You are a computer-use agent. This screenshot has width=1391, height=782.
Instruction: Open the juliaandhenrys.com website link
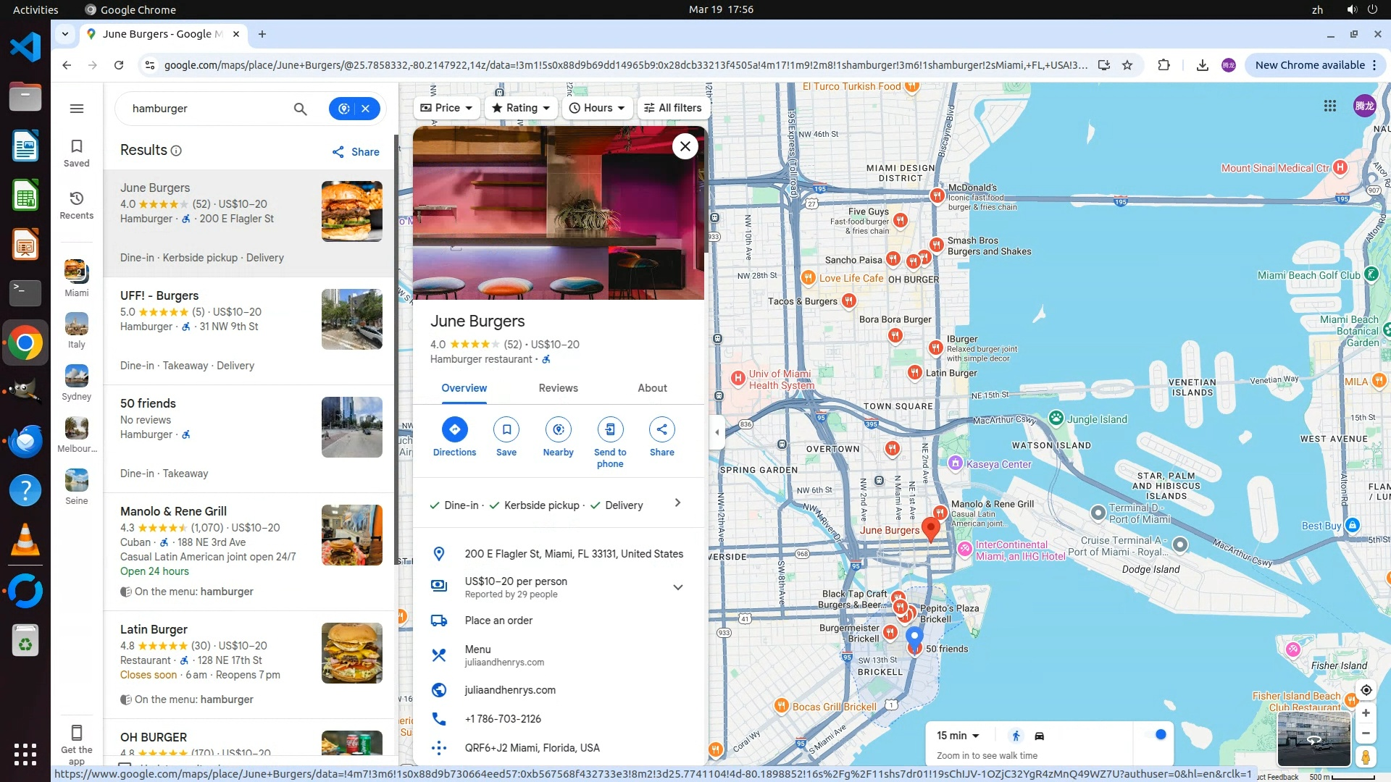tap(510, 690)
